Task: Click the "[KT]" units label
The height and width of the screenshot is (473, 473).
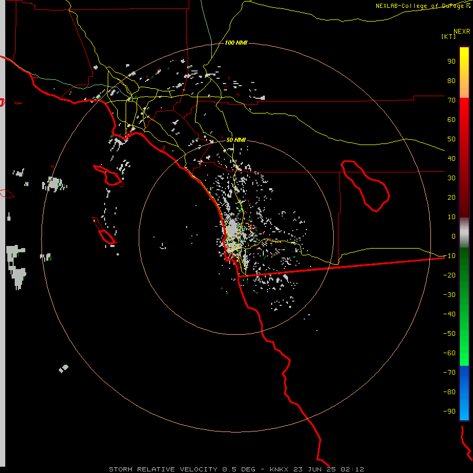Action: coord(448,36)
